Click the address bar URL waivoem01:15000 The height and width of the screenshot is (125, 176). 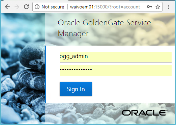click(105, 7)
